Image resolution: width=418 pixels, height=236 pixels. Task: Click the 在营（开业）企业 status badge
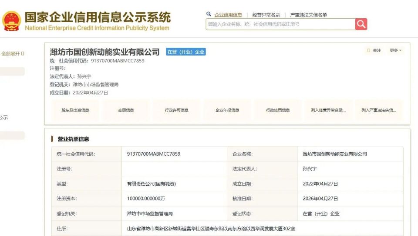[186, 52]
